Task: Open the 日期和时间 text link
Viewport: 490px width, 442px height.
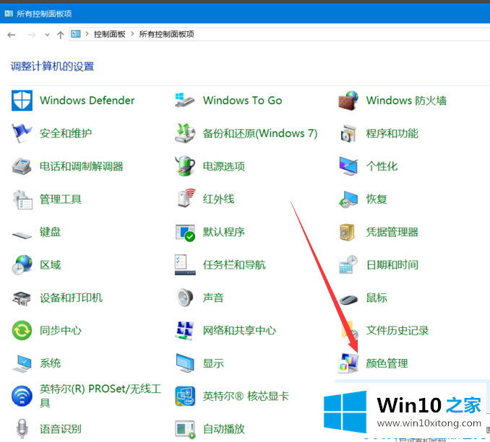Action: tap(392, 265)
